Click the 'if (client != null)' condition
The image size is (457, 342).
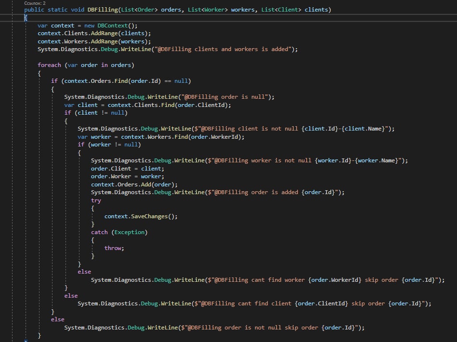point(96,113)
